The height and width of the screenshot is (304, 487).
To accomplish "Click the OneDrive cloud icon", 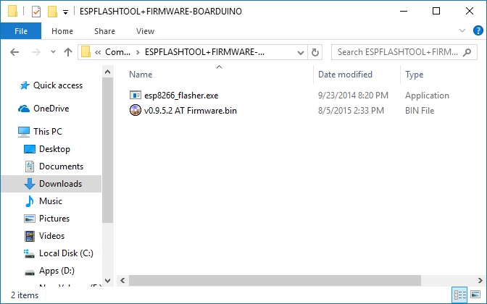I will click(24, 109).
